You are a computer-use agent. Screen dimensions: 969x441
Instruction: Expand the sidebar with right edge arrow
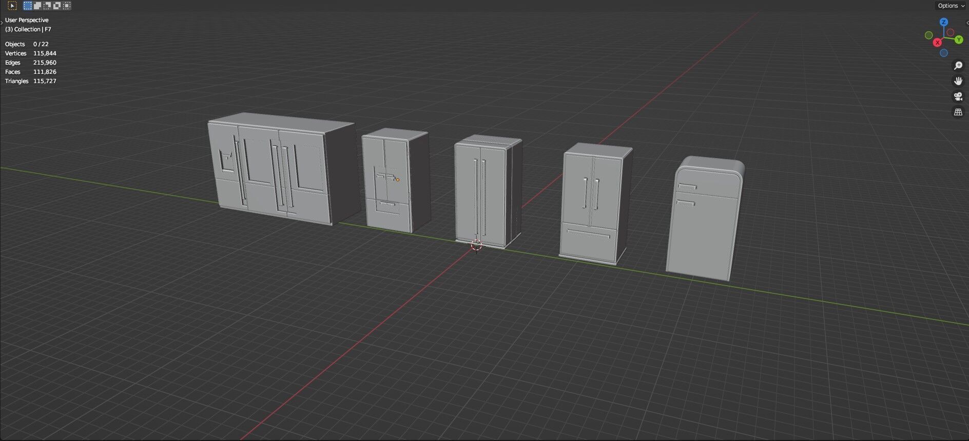(x=967, y=23)
